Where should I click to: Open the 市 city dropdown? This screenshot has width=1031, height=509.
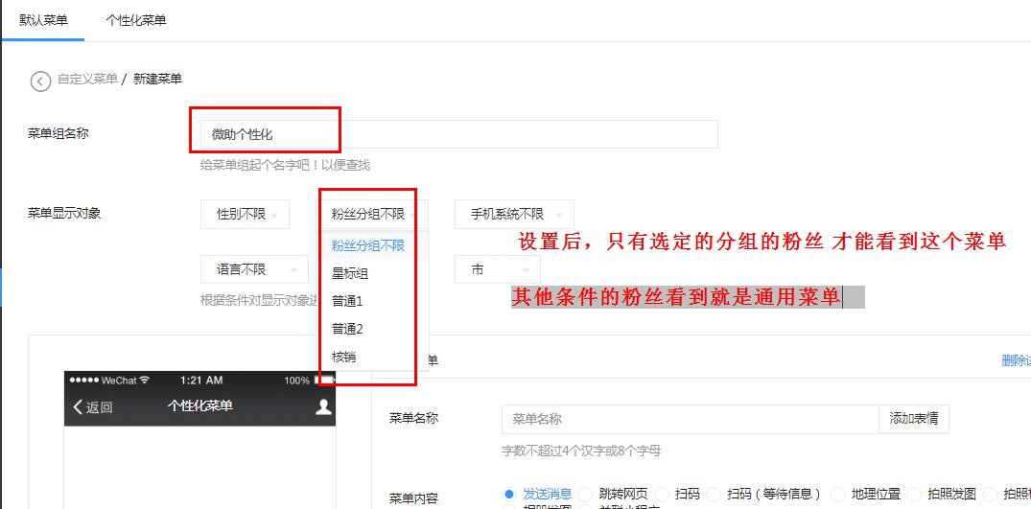coord(497,270)
